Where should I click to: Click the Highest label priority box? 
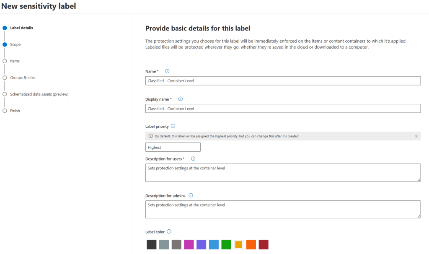pyautogui.click(x=173, y=147)
